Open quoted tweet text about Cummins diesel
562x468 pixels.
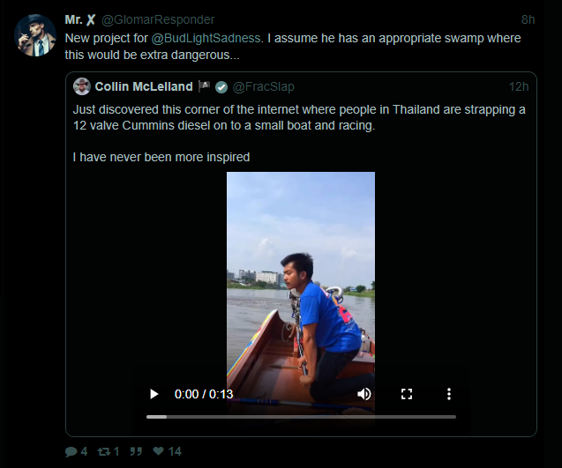coord(291,117)
